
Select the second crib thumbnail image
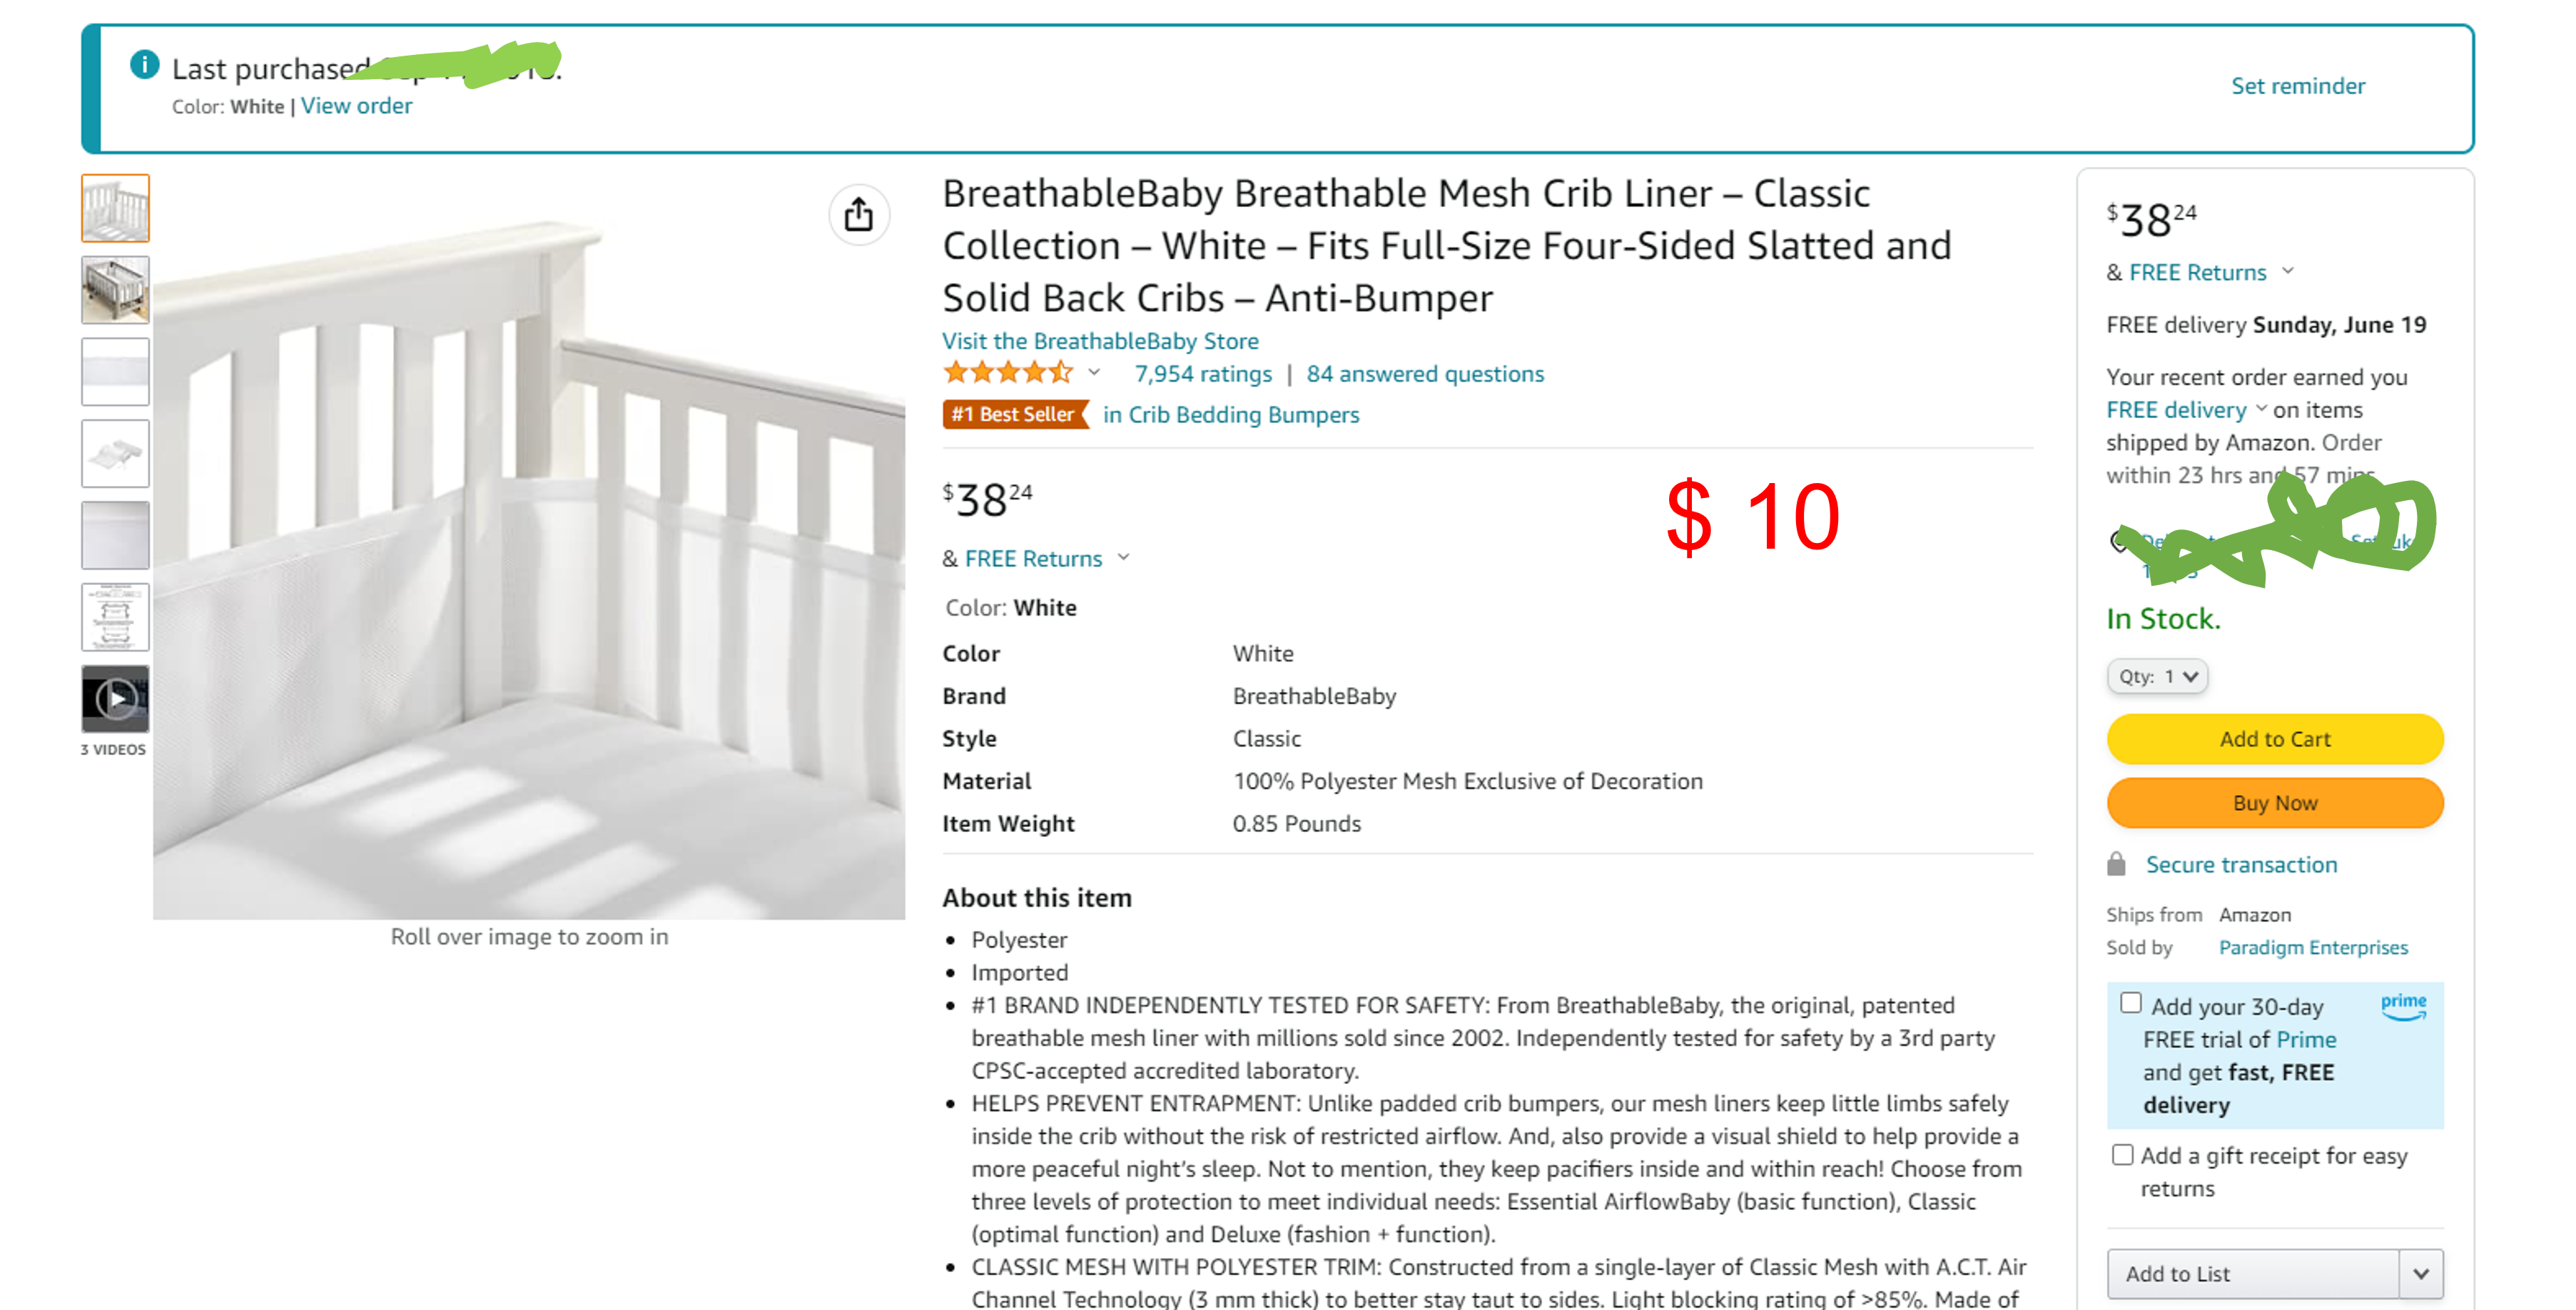pos(115,290)
